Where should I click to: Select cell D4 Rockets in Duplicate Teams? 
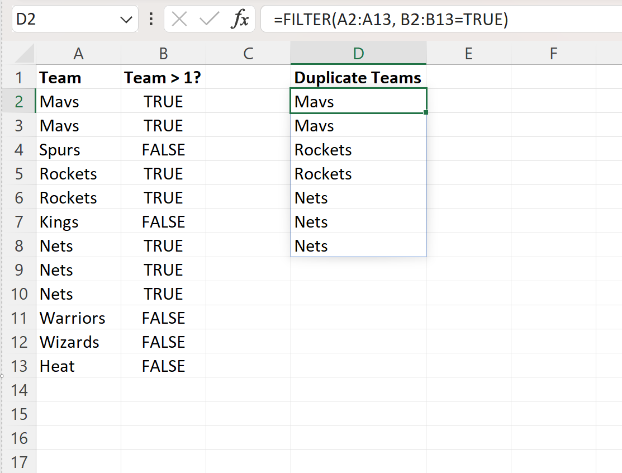click(x=359, y=150)
